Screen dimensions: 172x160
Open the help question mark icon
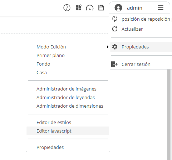coord(67,8)
